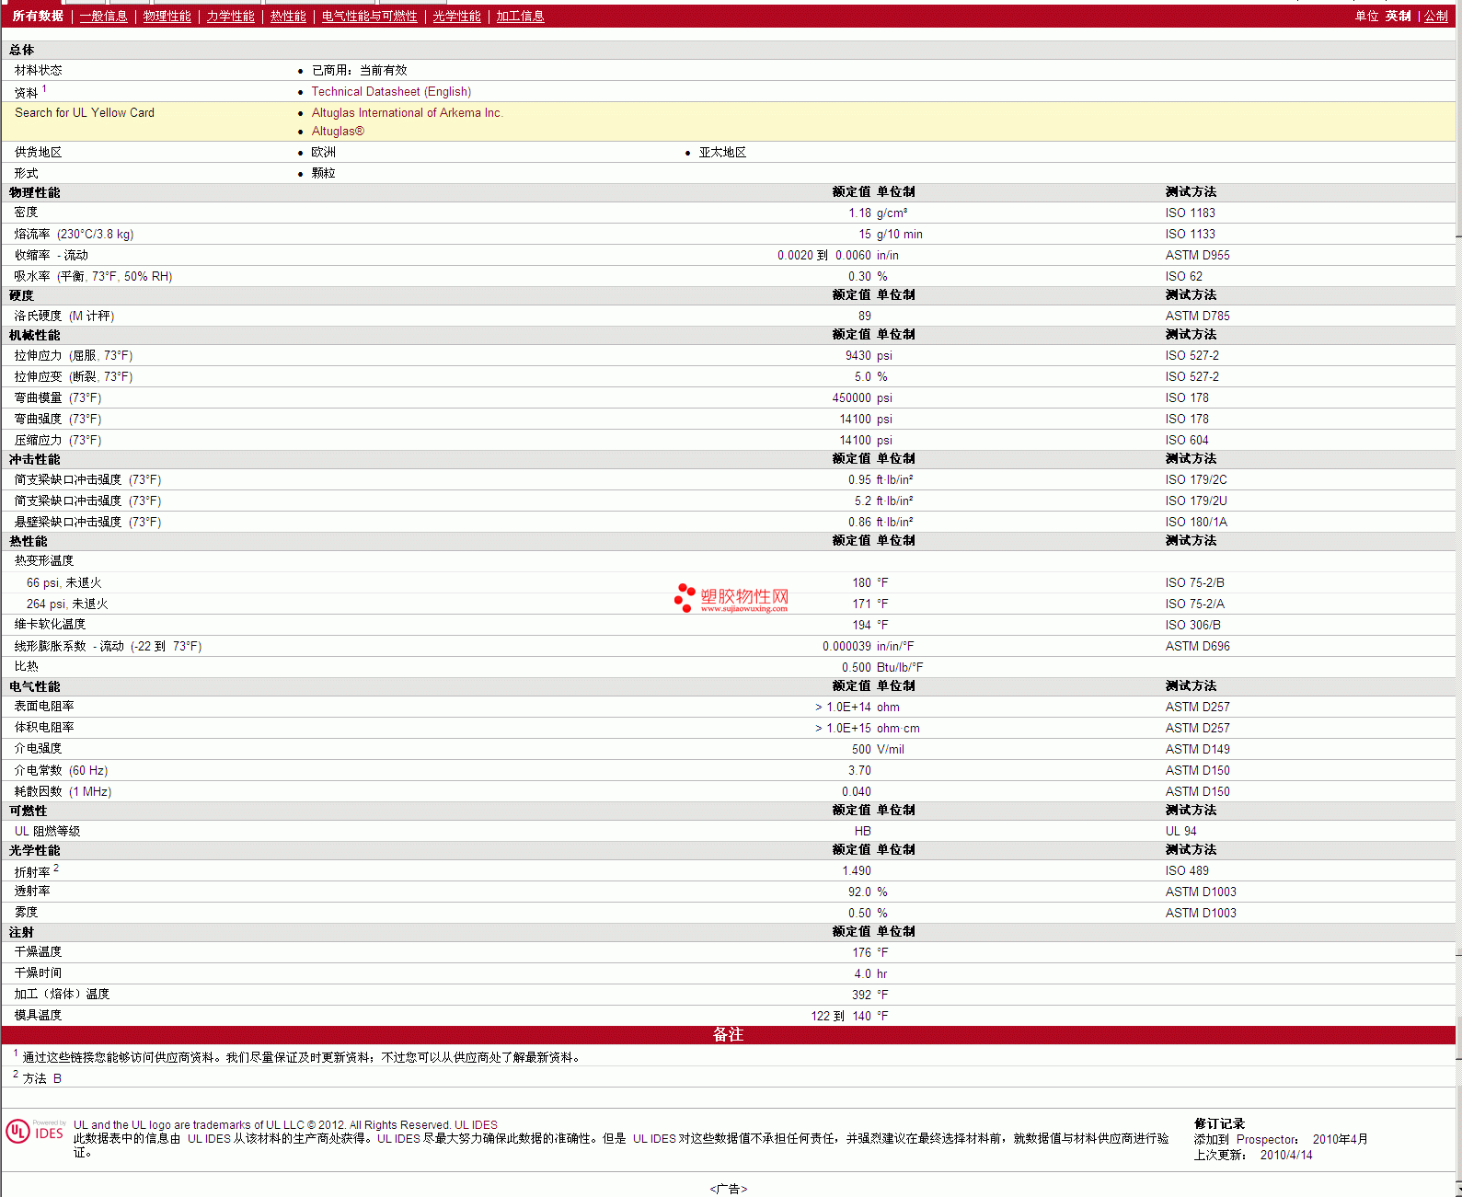Viewport: 1462px width, 1197px height.
Task: Click the 熔流率 (230°C/3.8 kg) row label
Action: [x=74, y=234]
